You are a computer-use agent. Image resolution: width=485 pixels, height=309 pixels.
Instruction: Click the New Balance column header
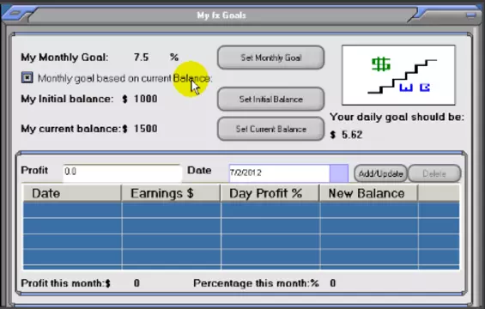coord(369,193)
